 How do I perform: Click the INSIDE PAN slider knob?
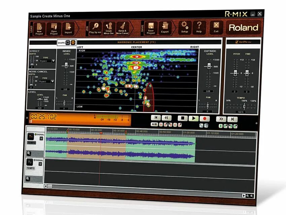(64, 103)
